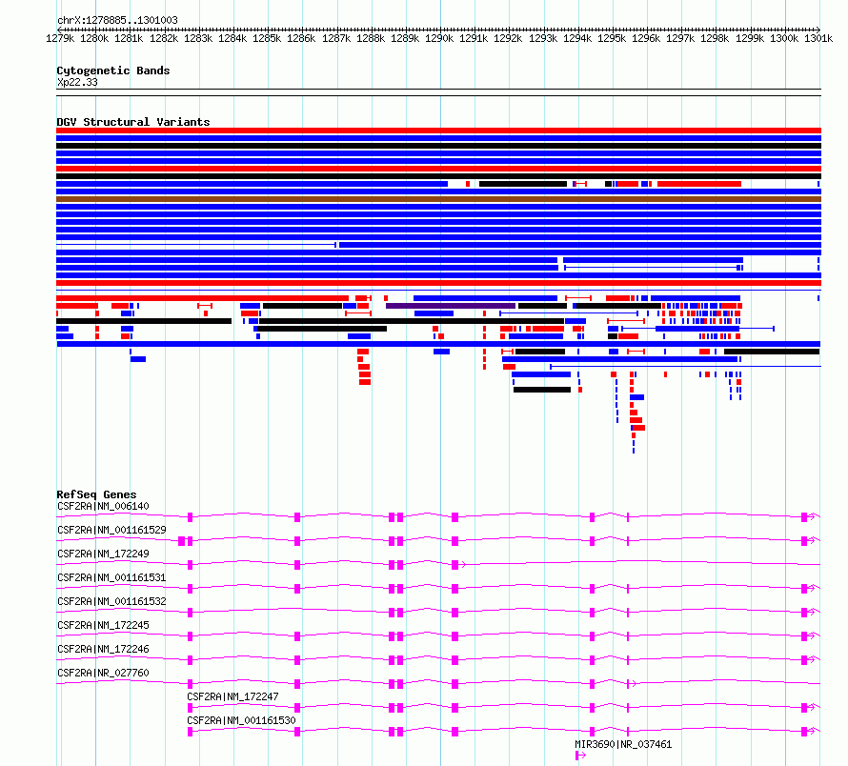Open the CSF2RA|NM_172245 transcript label

(x=103, y=625)
